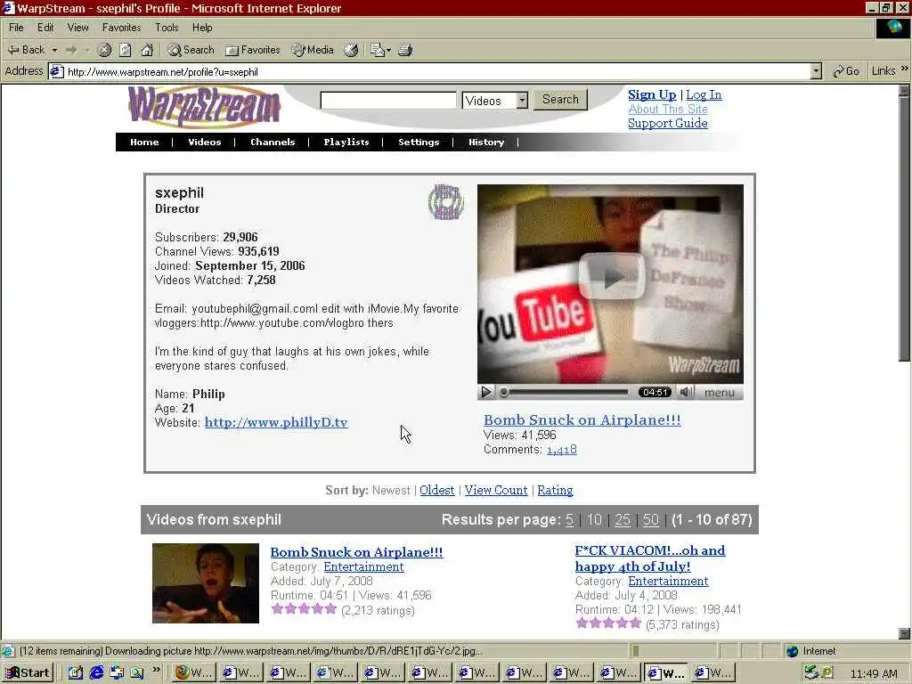Click the page vertical scrollbar thumb
This screenshot has width=912, height=684.
904,227
